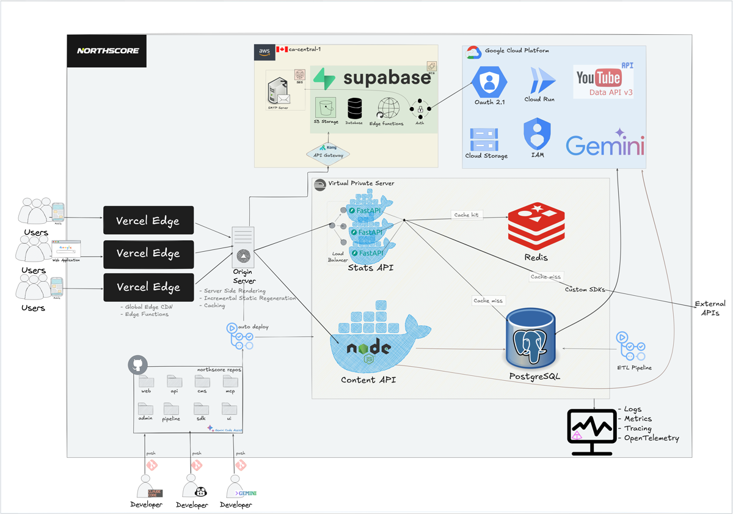The image size is (733, 514).
Task: Open the web folder in northscore repos
Action: [x=146, y=381]
